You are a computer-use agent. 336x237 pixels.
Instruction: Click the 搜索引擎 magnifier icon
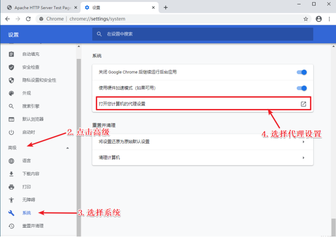[x=11, y=106]
